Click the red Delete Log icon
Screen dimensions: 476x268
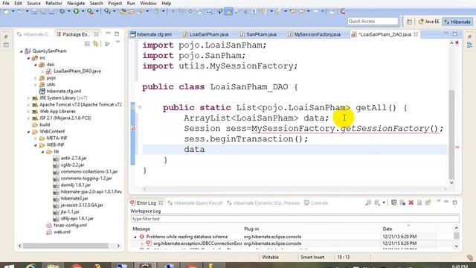(x=411, y=202)
